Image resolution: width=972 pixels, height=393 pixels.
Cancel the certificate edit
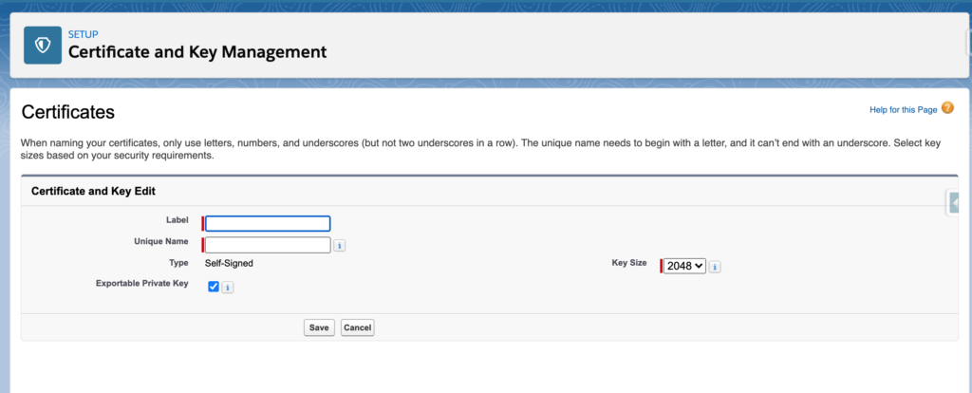[x=358, y=327]
